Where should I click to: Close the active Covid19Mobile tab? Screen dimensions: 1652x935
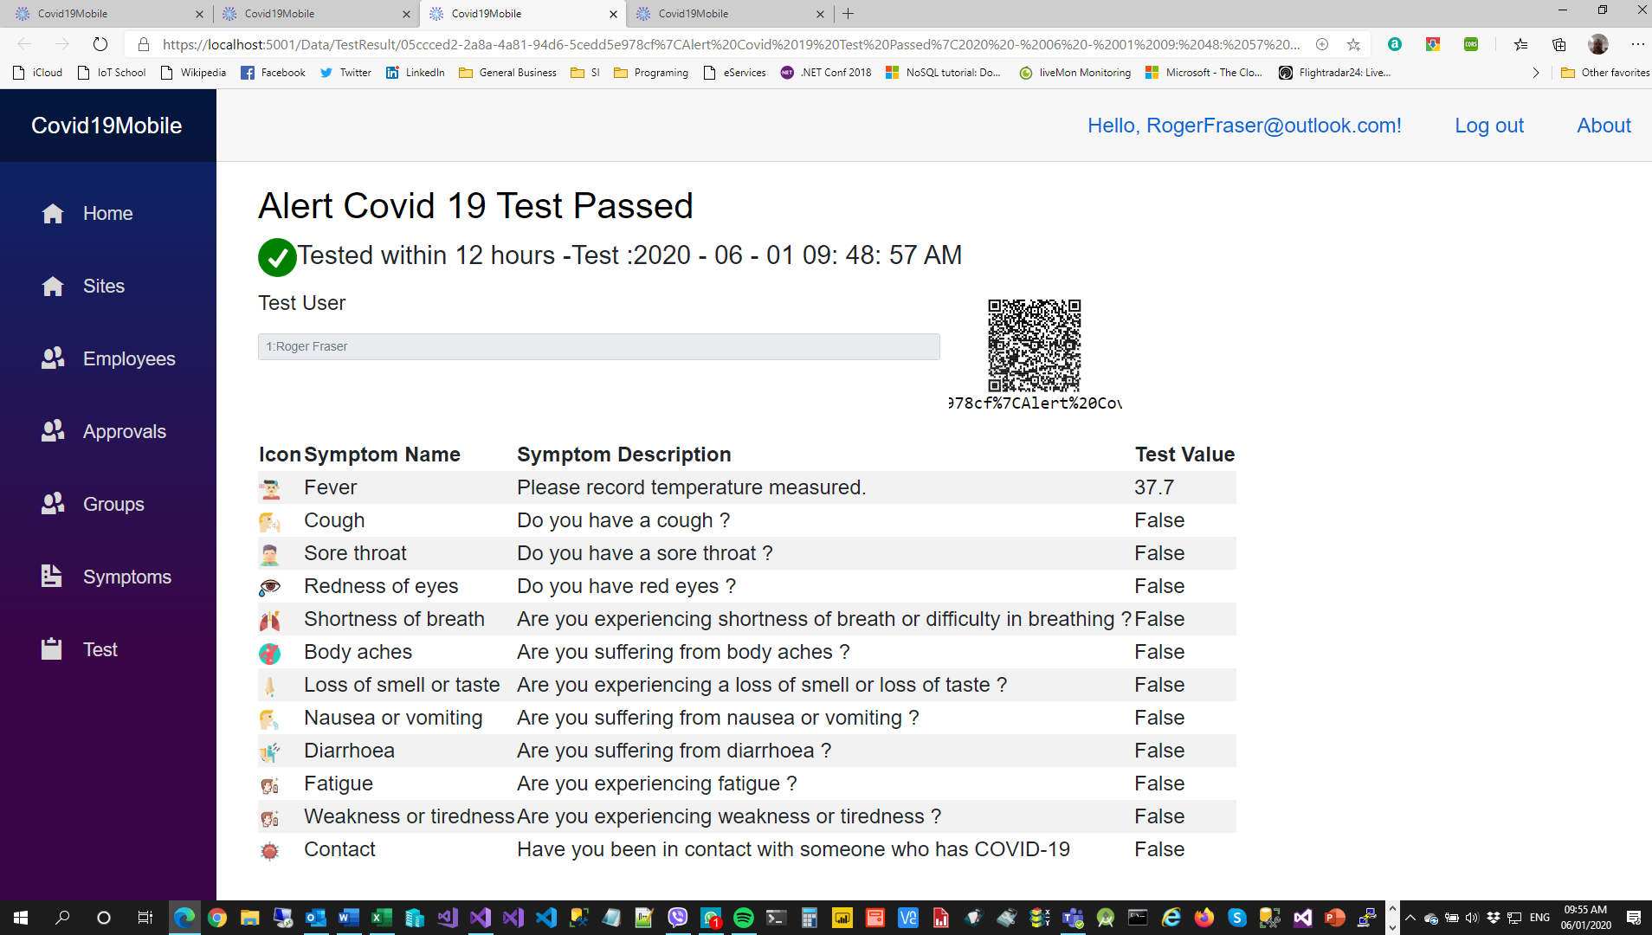coord(613,14)
